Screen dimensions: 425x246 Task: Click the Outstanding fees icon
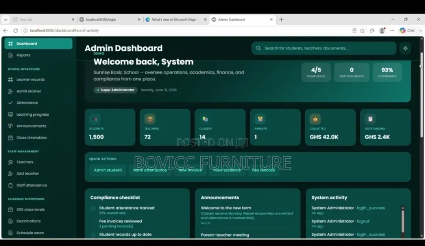[x=370, y=119]
